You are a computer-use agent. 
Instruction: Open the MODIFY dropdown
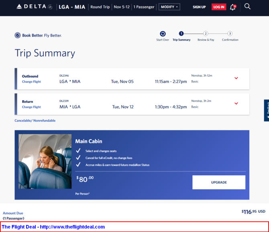(x=169, y=7)
